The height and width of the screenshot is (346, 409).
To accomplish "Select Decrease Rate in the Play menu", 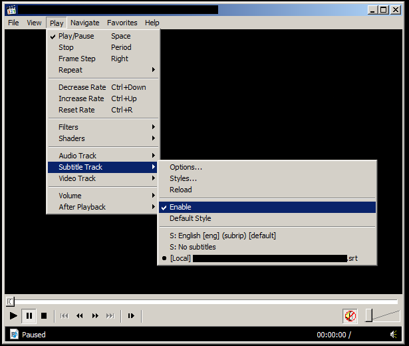I will (103, 87).
